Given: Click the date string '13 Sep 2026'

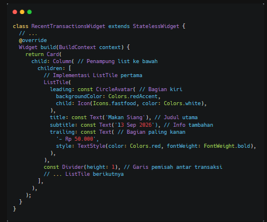Looking at the screenshot, I should [x=134, y=125].
